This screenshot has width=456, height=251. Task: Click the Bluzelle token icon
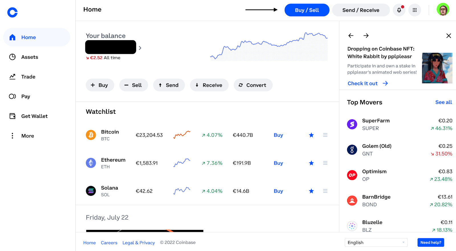click(x=352, y=226)
